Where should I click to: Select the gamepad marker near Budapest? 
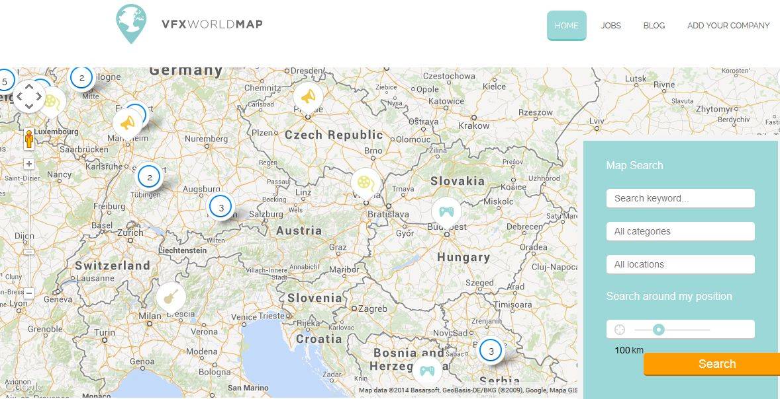tap(447, 211)
